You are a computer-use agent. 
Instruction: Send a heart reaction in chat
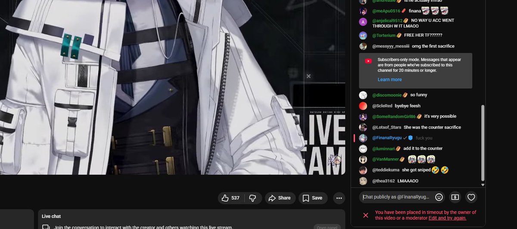[x=471, y=197]
